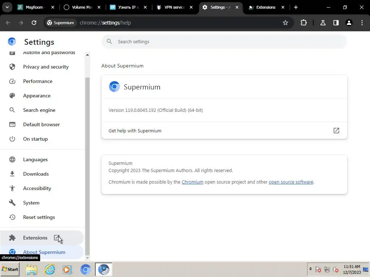
Task: Click sidebar scrollbar up arrow
Action: (x=87, y=55)
